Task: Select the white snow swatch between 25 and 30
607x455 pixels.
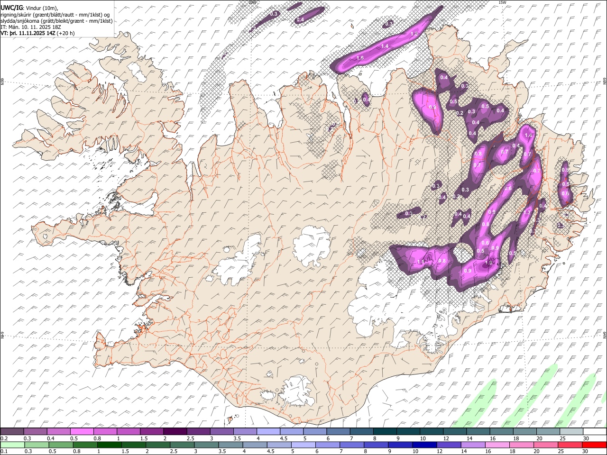Action: pos(571,432)
